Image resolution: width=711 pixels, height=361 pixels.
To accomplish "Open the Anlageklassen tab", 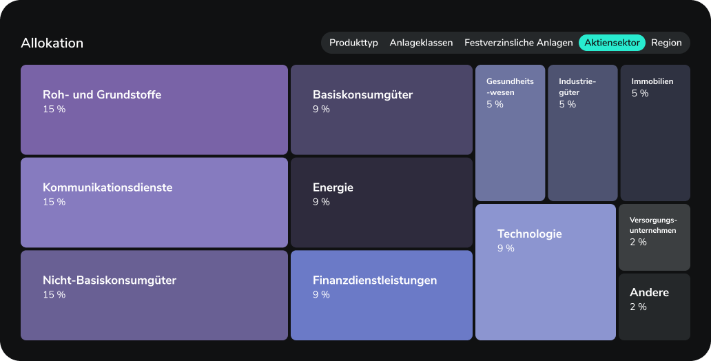I will [421, 43].
